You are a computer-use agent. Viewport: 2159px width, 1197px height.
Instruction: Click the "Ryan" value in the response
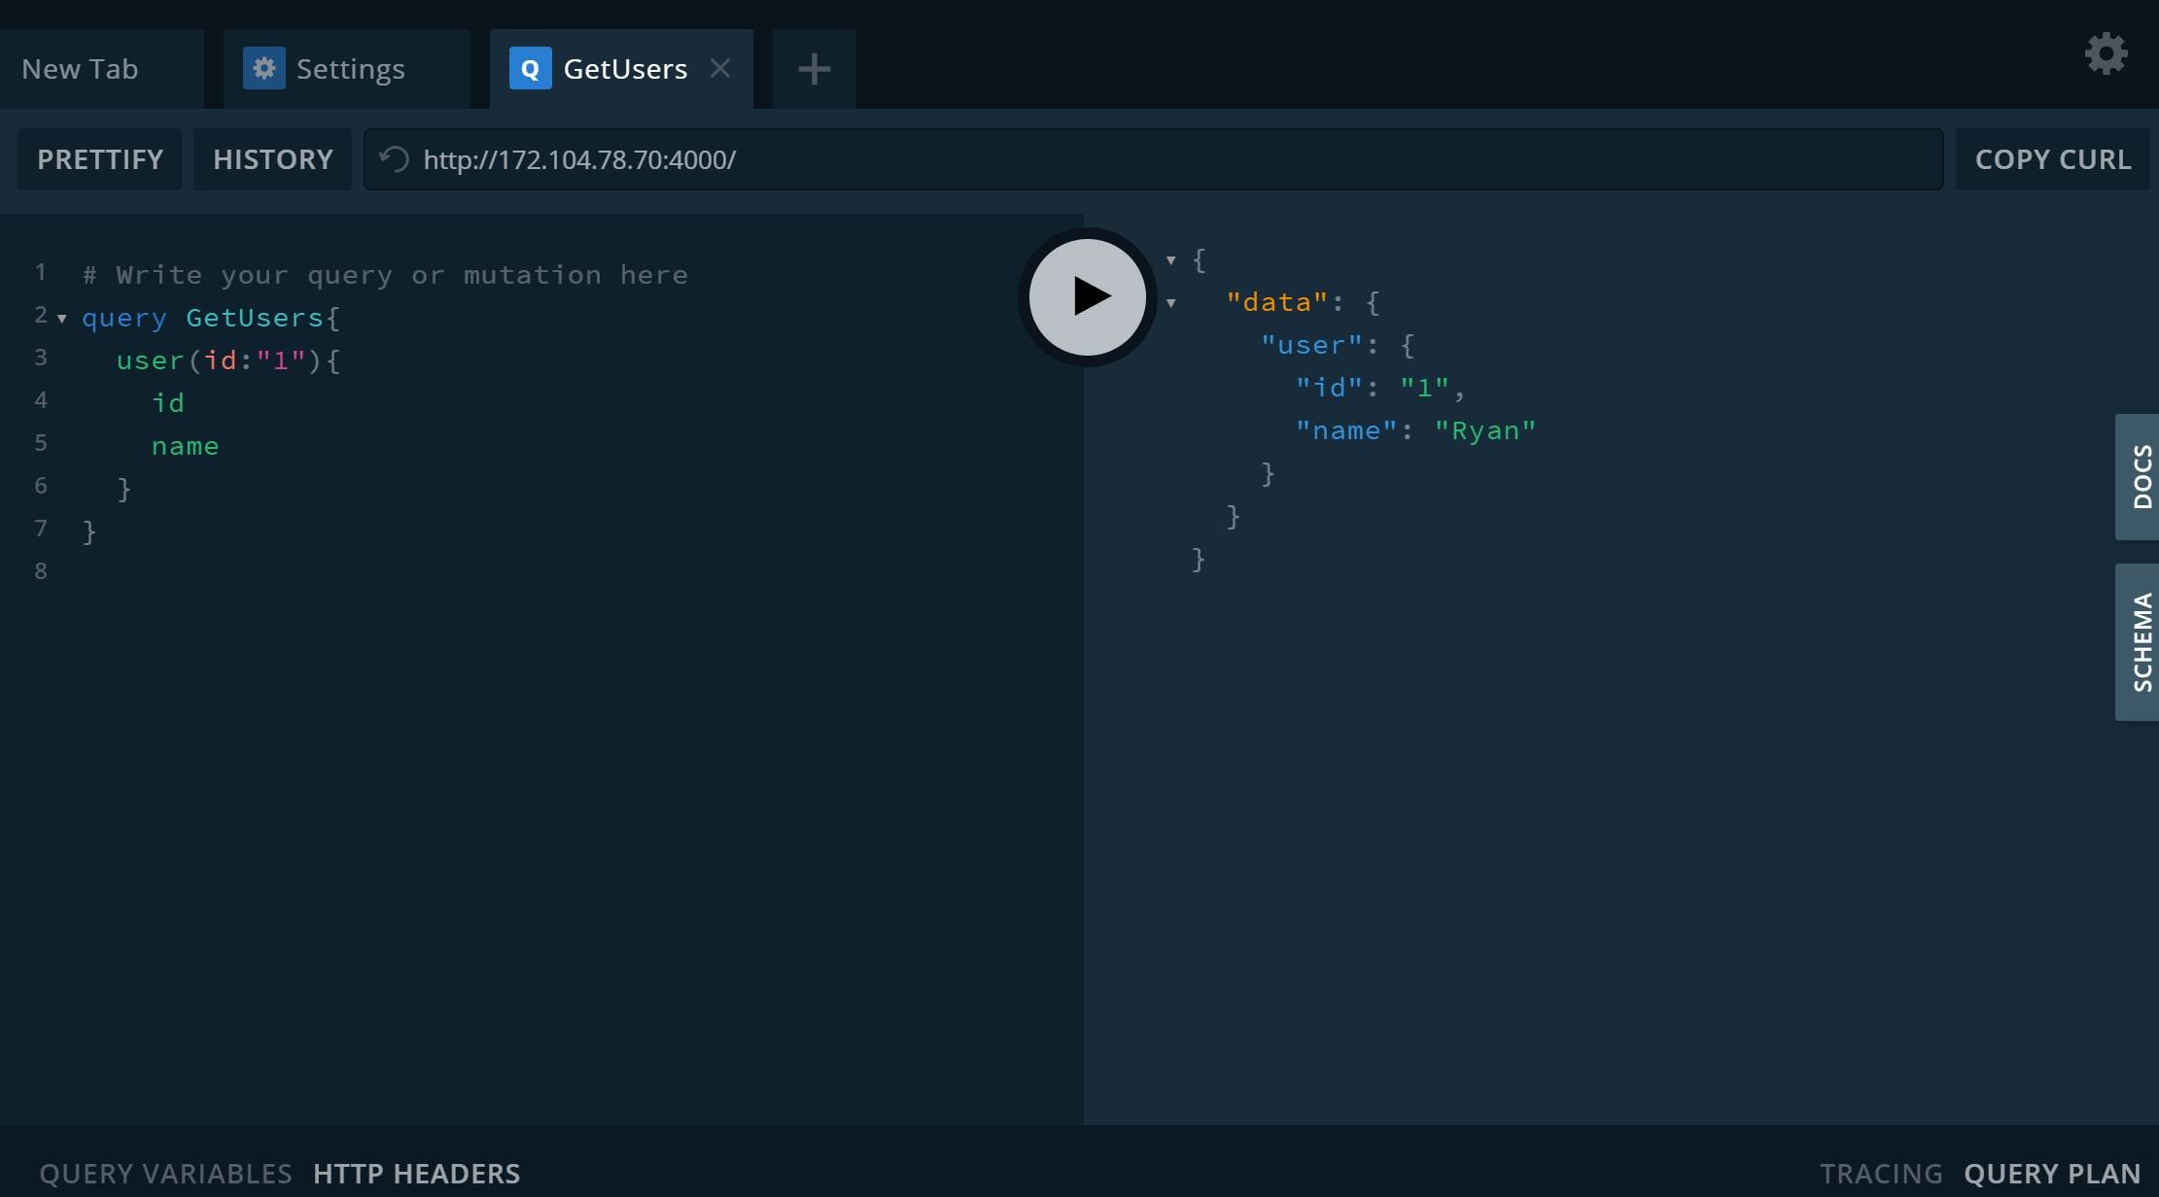click(1485, 430)
